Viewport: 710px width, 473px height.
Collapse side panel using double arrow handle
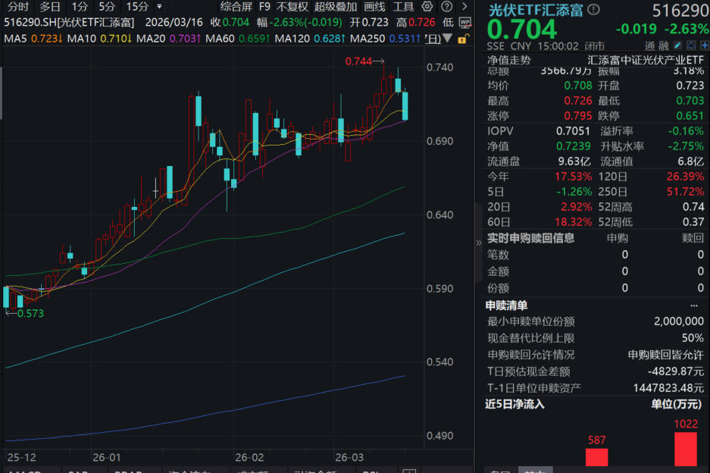click(x=478, y=243)
